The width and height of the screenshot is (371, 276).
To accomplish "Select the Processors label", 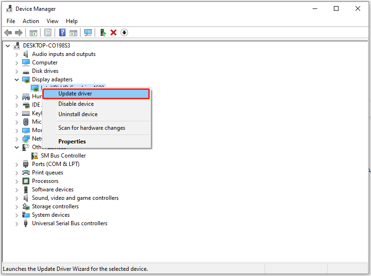I will tap(45, 181).
